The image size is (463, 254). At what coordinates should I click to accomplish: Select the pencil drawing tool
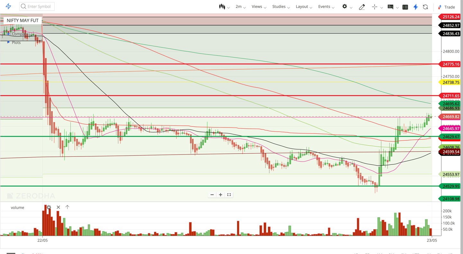362,7
